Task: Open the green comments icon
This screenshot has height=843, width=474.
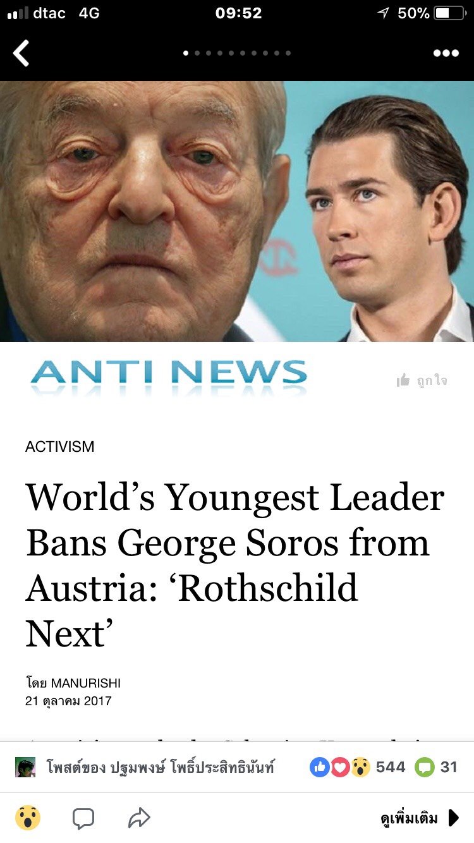Action: (425, 767)
